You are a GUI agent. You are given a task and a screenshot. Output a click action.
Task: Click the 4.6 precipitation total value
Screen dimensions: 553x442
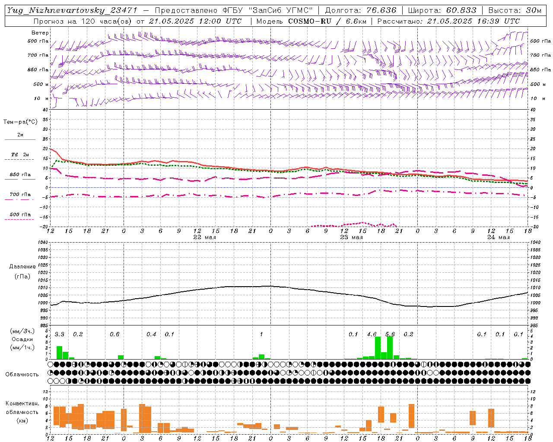[372, 334]
